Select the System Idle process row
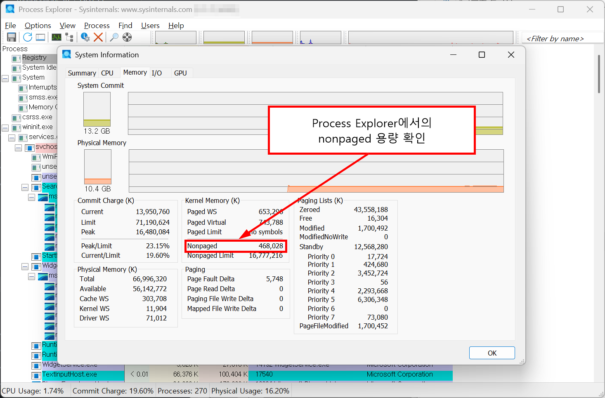The image size is (605, 398). 34,68
